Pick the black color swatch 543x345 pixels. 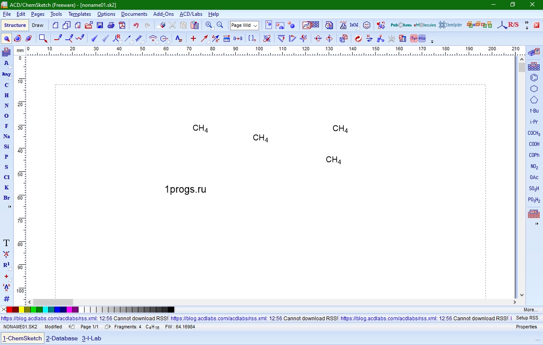tap(171, 310)
